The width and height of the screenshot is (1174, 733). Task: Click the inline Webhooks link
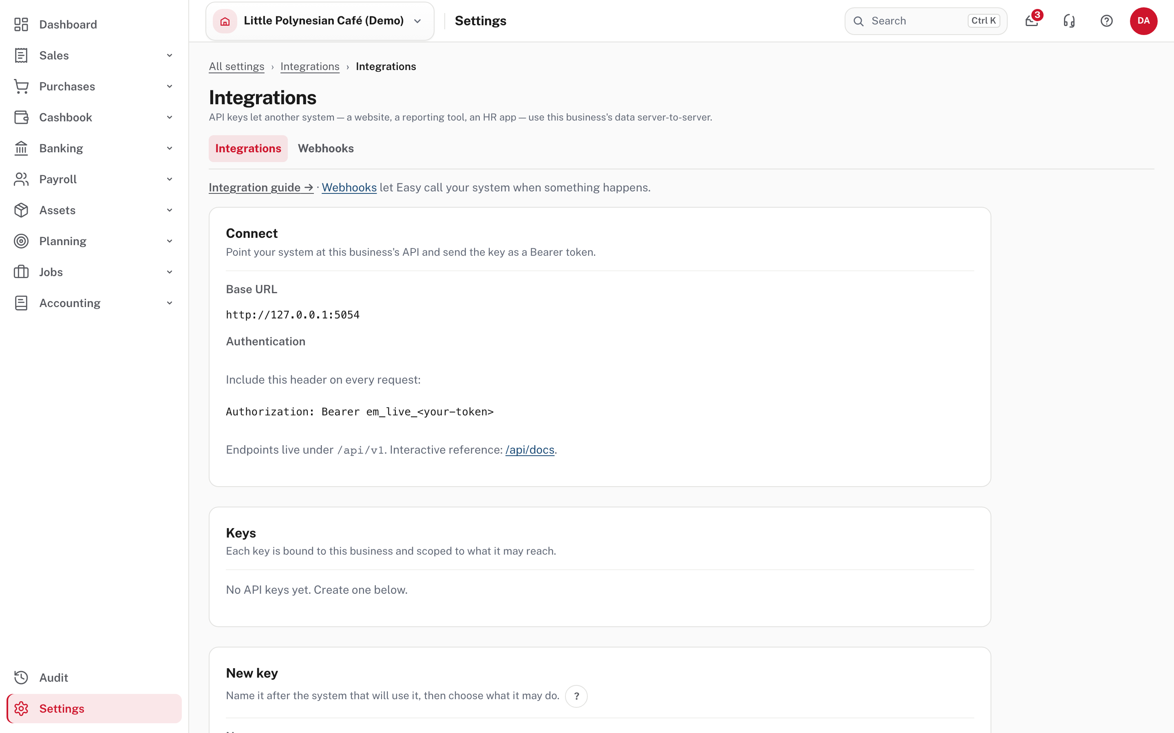tap(349, 188)
